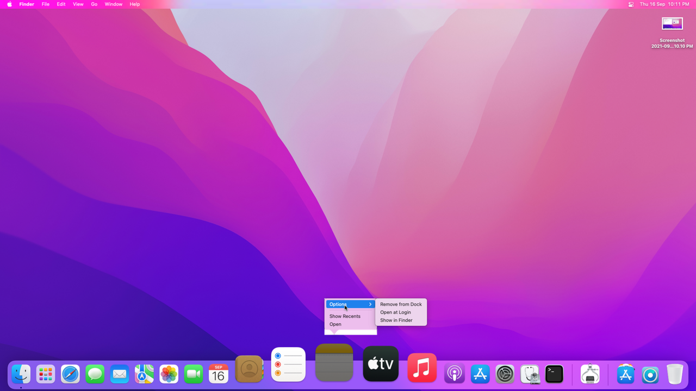
Task: Open the Finder menu
Action: click(27, 4)
